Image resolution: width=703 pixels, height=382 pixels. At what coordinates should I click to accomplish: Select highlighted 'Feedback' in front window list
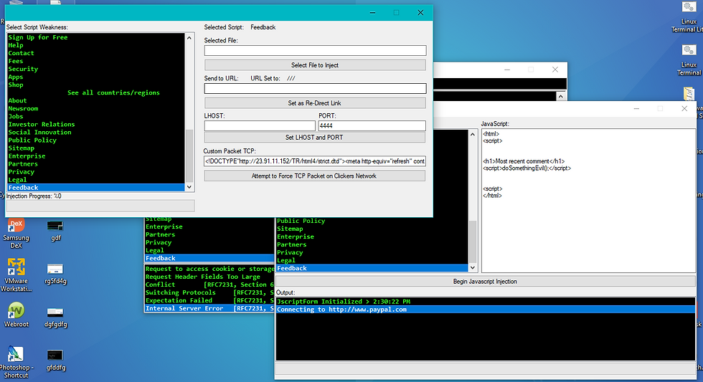click(96, 188)
